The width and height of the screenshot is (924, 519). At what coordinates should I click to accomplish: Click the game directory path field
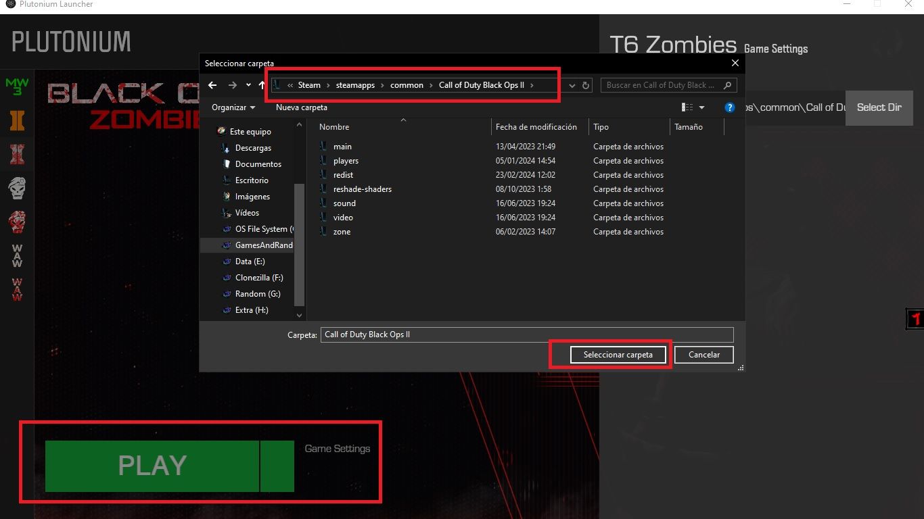tap(795, 107)
